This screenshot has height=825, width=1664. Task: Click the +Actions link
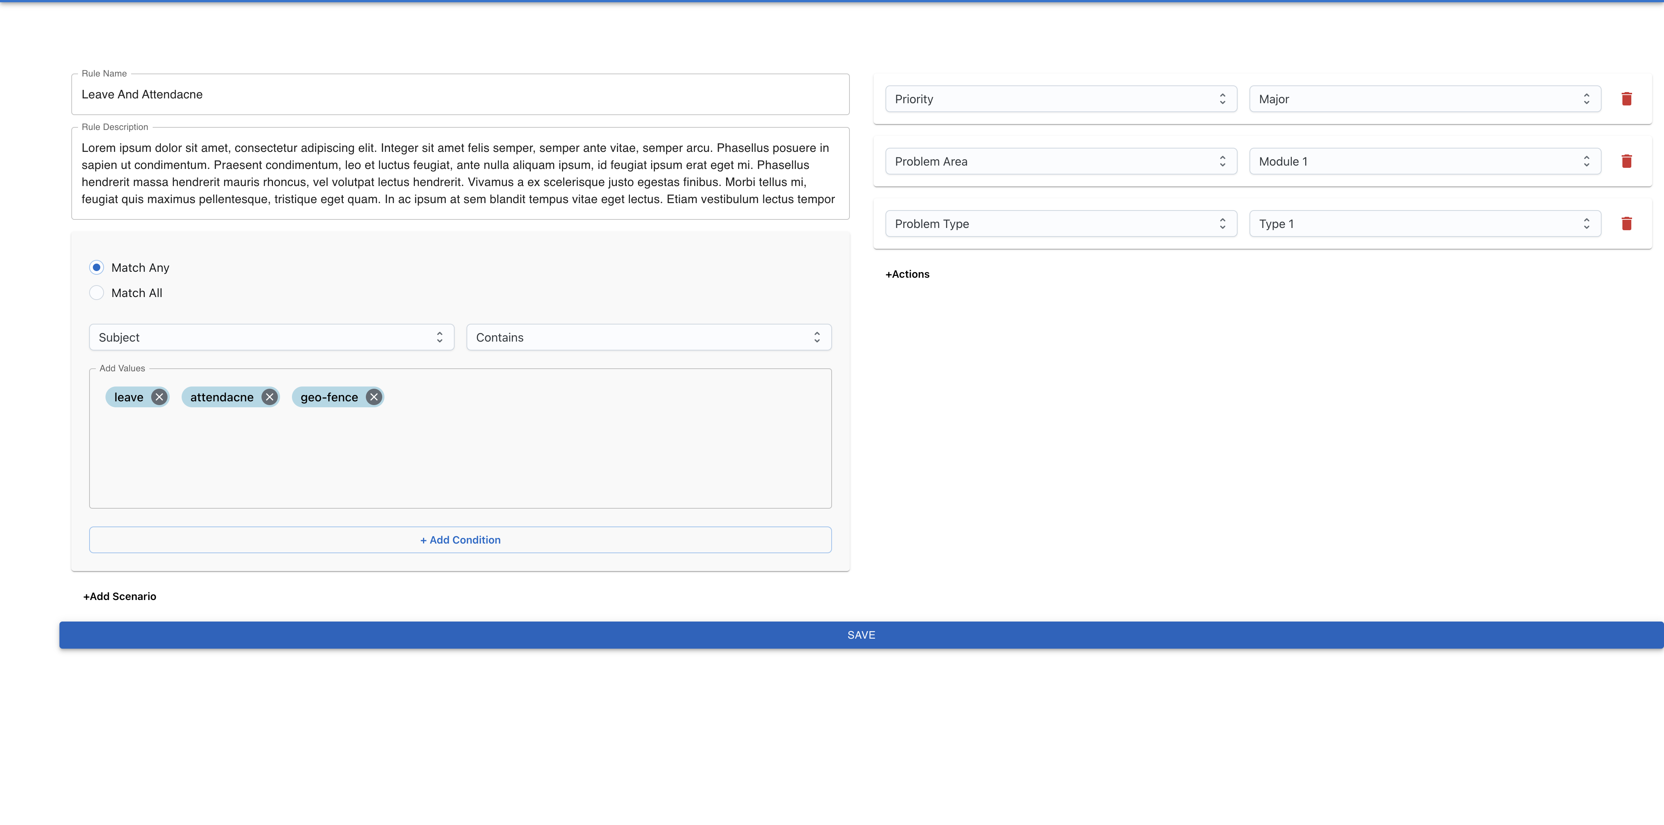point(907,274)
